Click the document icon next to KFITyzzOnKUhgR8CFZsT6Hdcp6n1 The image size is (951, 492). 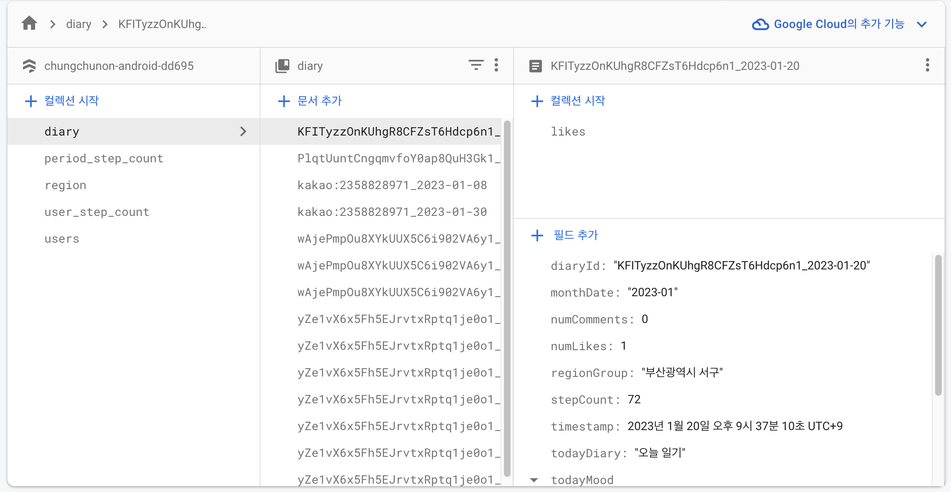pyautogui.click(x=536, y=66)
